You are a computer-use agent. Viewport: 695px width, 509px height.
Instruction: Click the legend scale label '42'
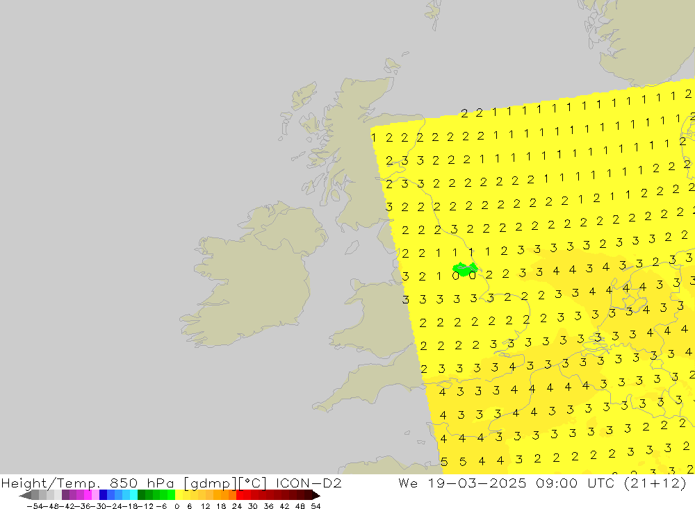[x=284, y=506]
